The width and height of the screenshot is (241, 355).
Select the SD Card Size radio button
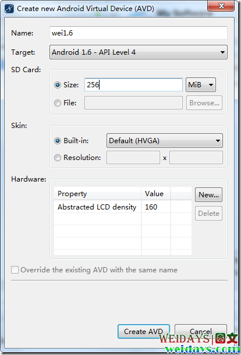click(x=58, y=85)
